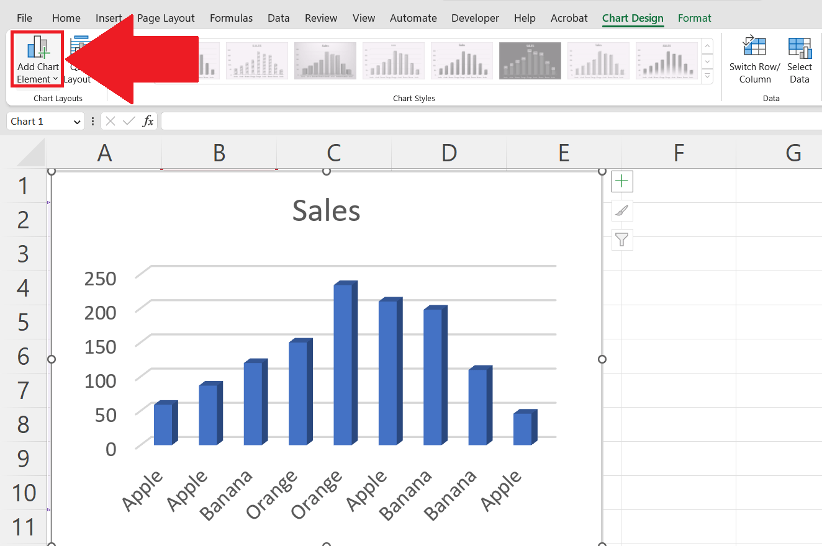This screenshot has height=546, width=822.
Task: Click the Switch Row/Column icon
Action: tap(754, 60)
